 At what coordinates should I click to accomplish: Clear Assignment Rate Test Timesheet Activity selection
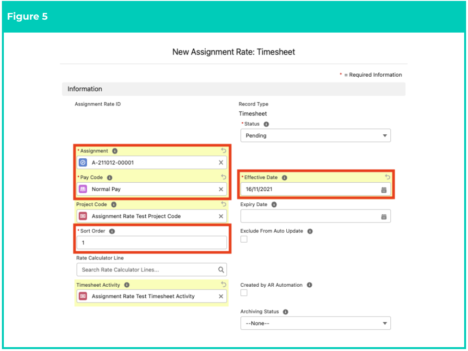click(x=221, y=296)
